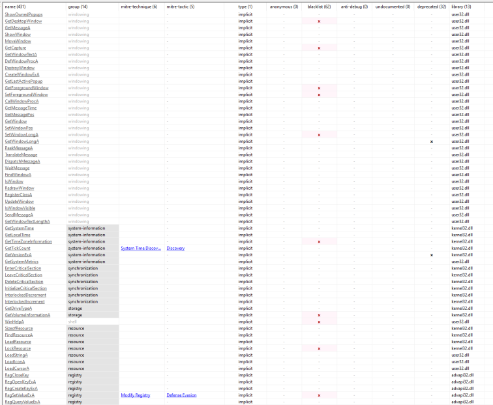This screenshot has width=493, height=405.
Task: Click the DestroyWindow import name
Action: tap(20, 68)
